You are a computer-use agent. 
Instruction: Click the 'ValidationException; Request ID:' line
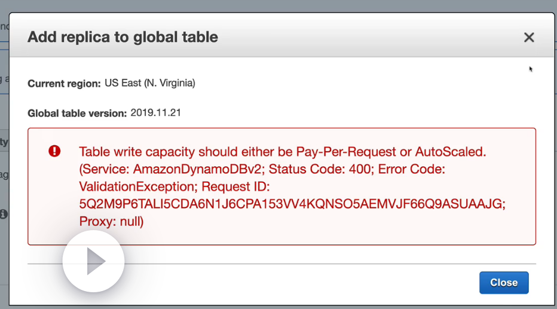click(x=175, y=186)
